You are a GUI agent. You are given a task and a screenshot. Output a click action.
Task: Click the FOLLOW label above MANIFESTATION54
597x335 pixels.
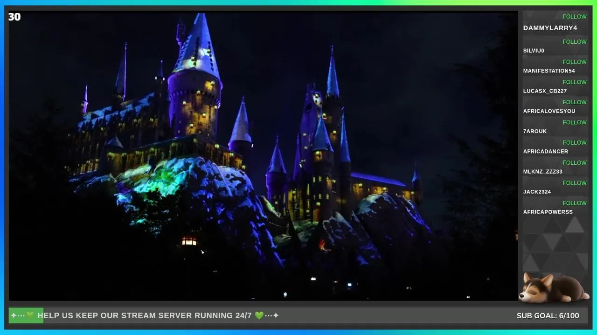575,62
